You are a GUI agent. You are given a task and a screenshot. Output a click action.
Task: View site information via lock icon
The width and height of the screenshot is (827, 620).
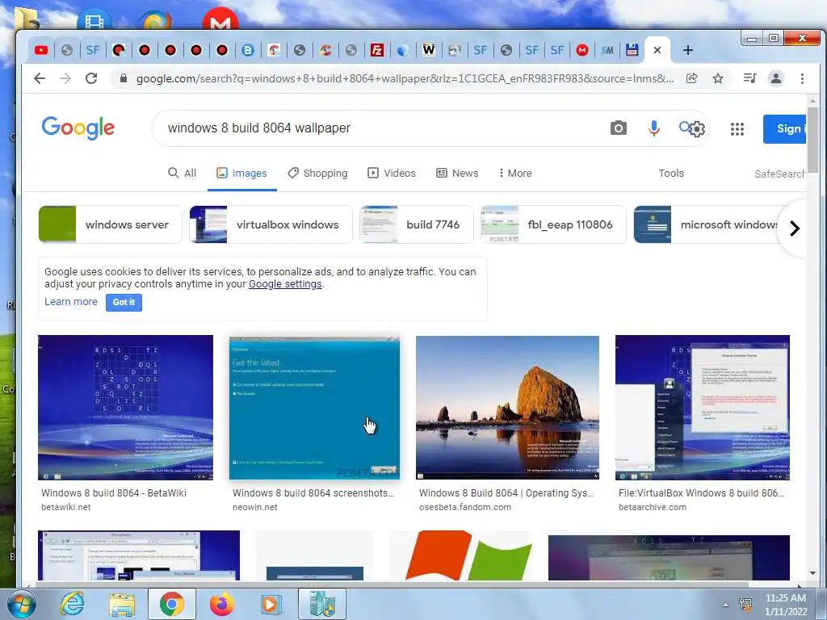click(x=124, y=78)
